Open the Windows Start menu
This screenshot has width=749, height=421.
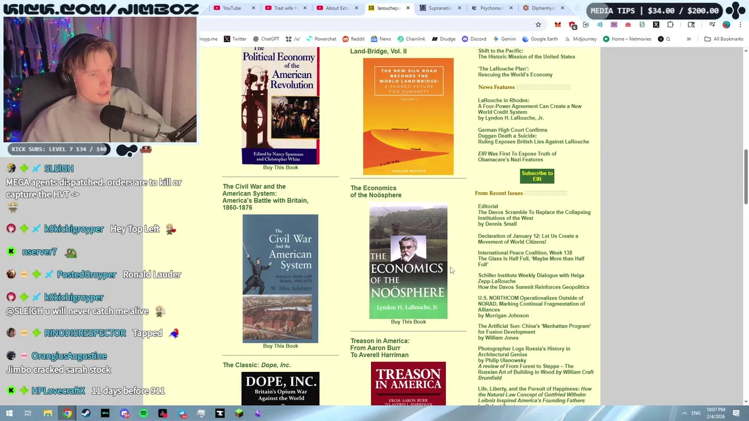click(9, 413)
